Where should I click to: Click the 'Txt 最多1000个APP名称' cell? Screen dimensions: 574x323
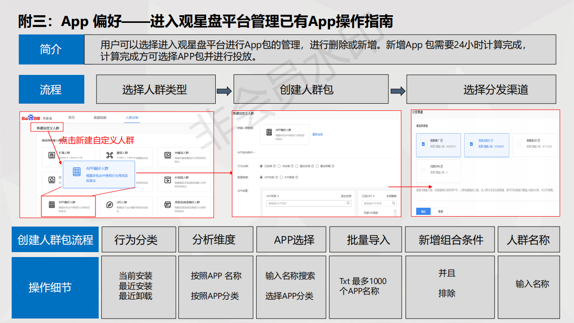click(366, 287)
